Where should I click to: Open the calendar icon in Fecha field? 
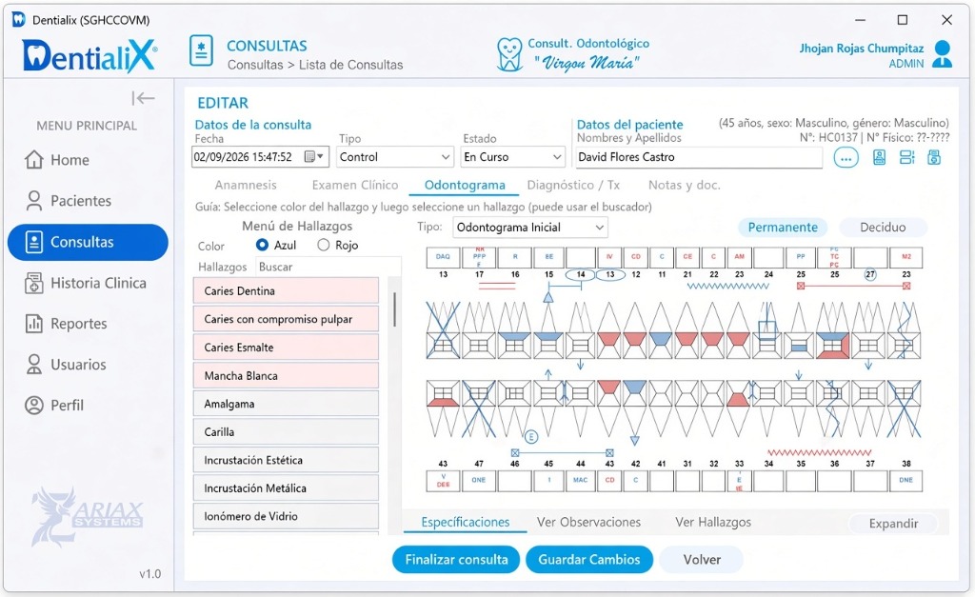pos(309,157)
